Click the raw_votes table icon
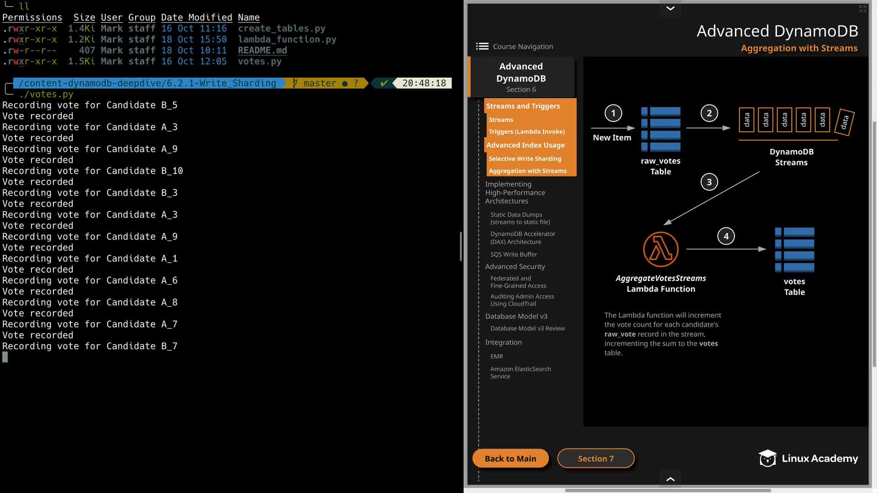 (x=660, y=129)
